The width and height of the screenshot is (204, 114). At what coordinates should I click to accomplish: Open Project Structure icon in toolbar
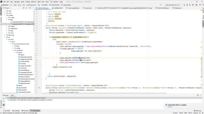(x=196, y=5)
